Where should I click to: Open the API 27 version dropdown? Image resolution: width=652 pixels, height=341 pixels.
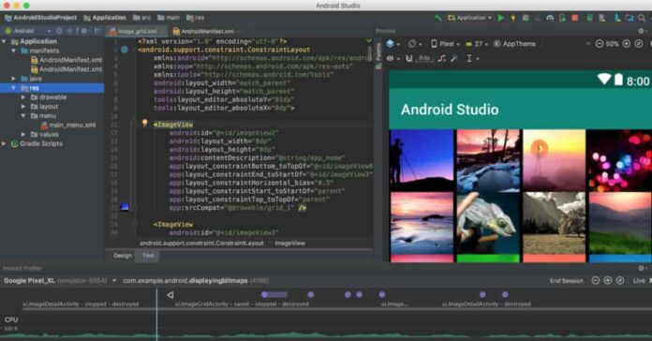[477, 44]
